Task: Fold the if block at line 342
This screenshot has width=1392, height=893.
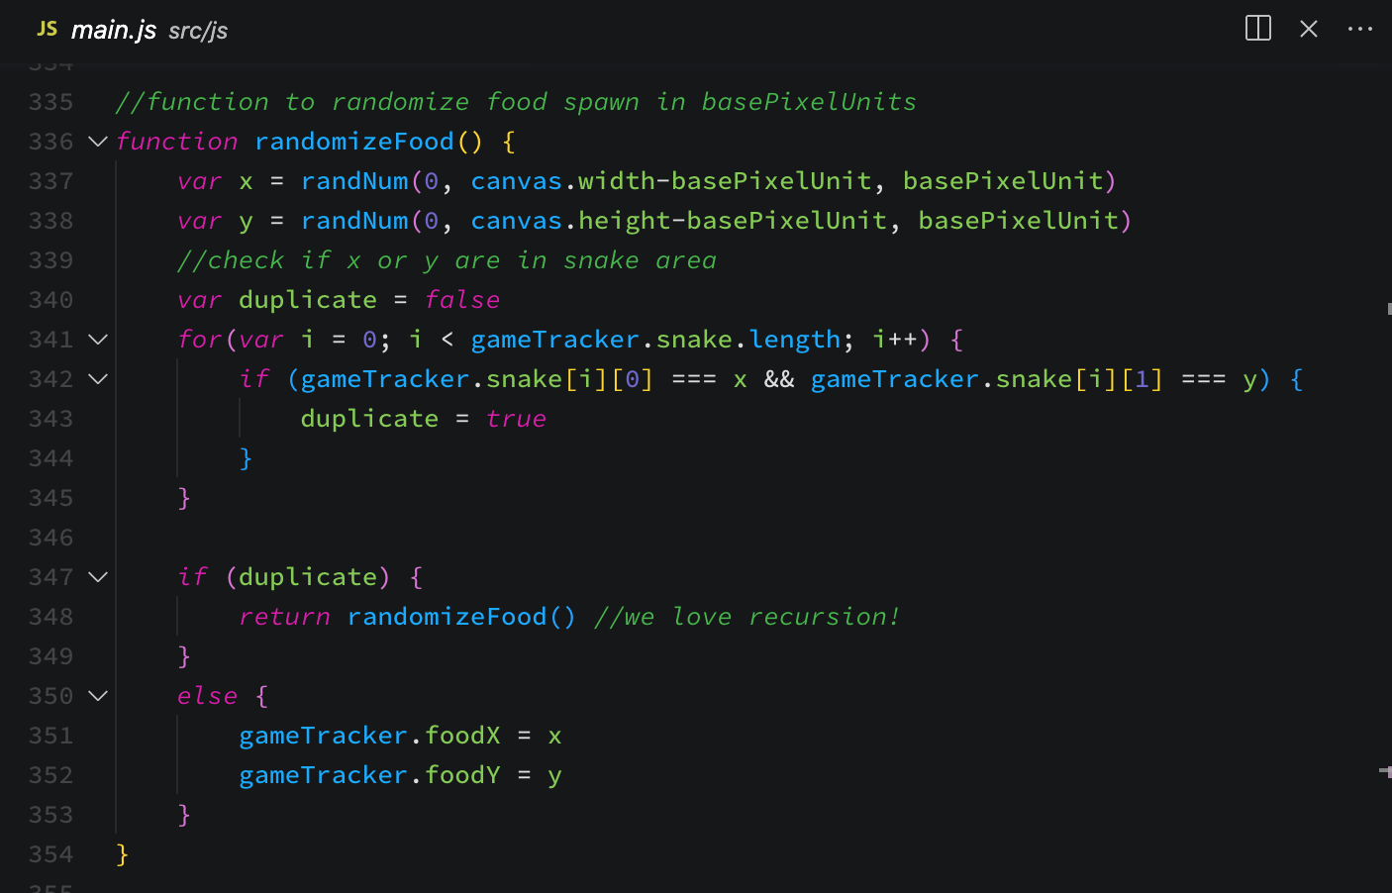Action: click(x=97, y=379)
